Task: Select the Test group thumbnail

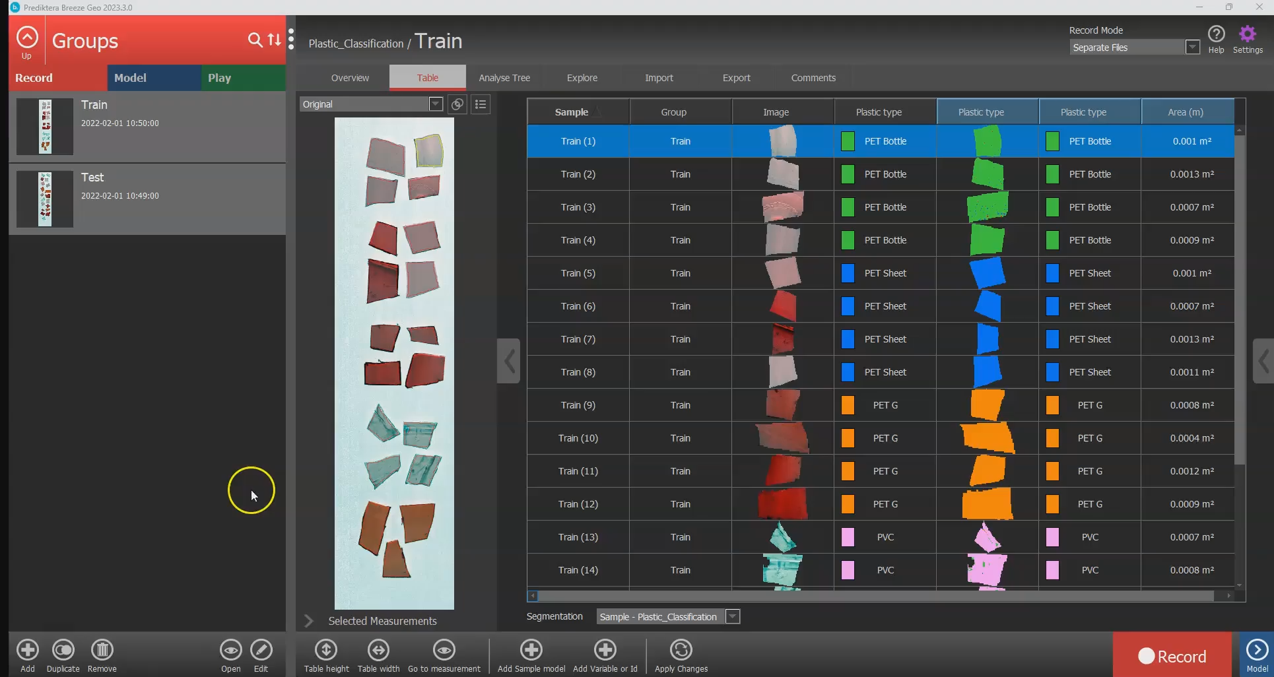Action: tap(45, 199)
